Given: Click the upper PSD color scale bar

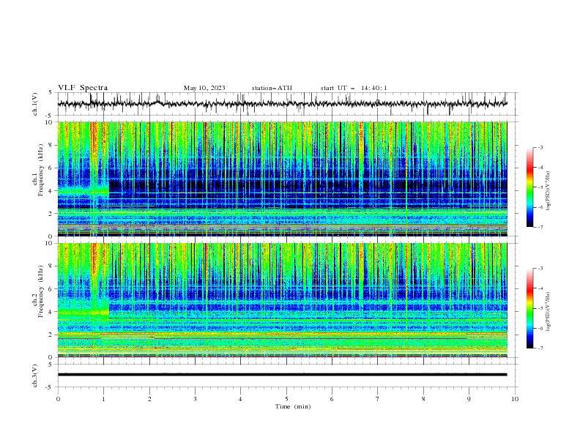Looking at the screenshot, I should point(529,187).
